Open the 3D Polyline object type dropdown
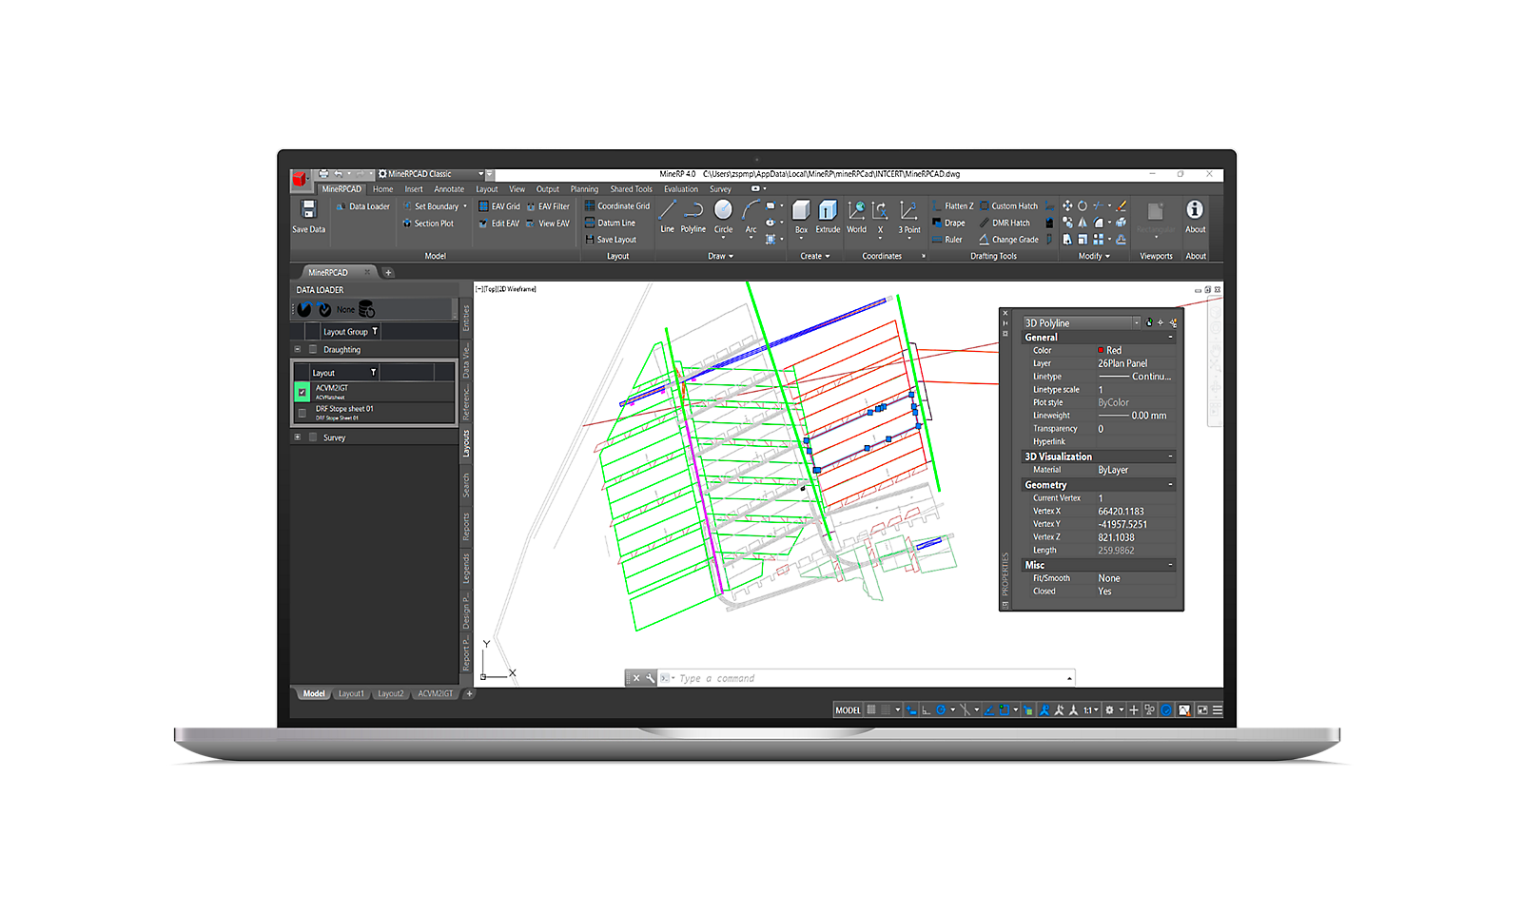Screen dimensions: 1522x913 click(1136, 322)
